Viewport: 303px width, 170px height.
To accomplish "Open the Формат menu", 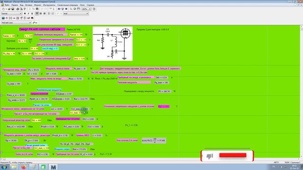I will [x=37, y=5].
